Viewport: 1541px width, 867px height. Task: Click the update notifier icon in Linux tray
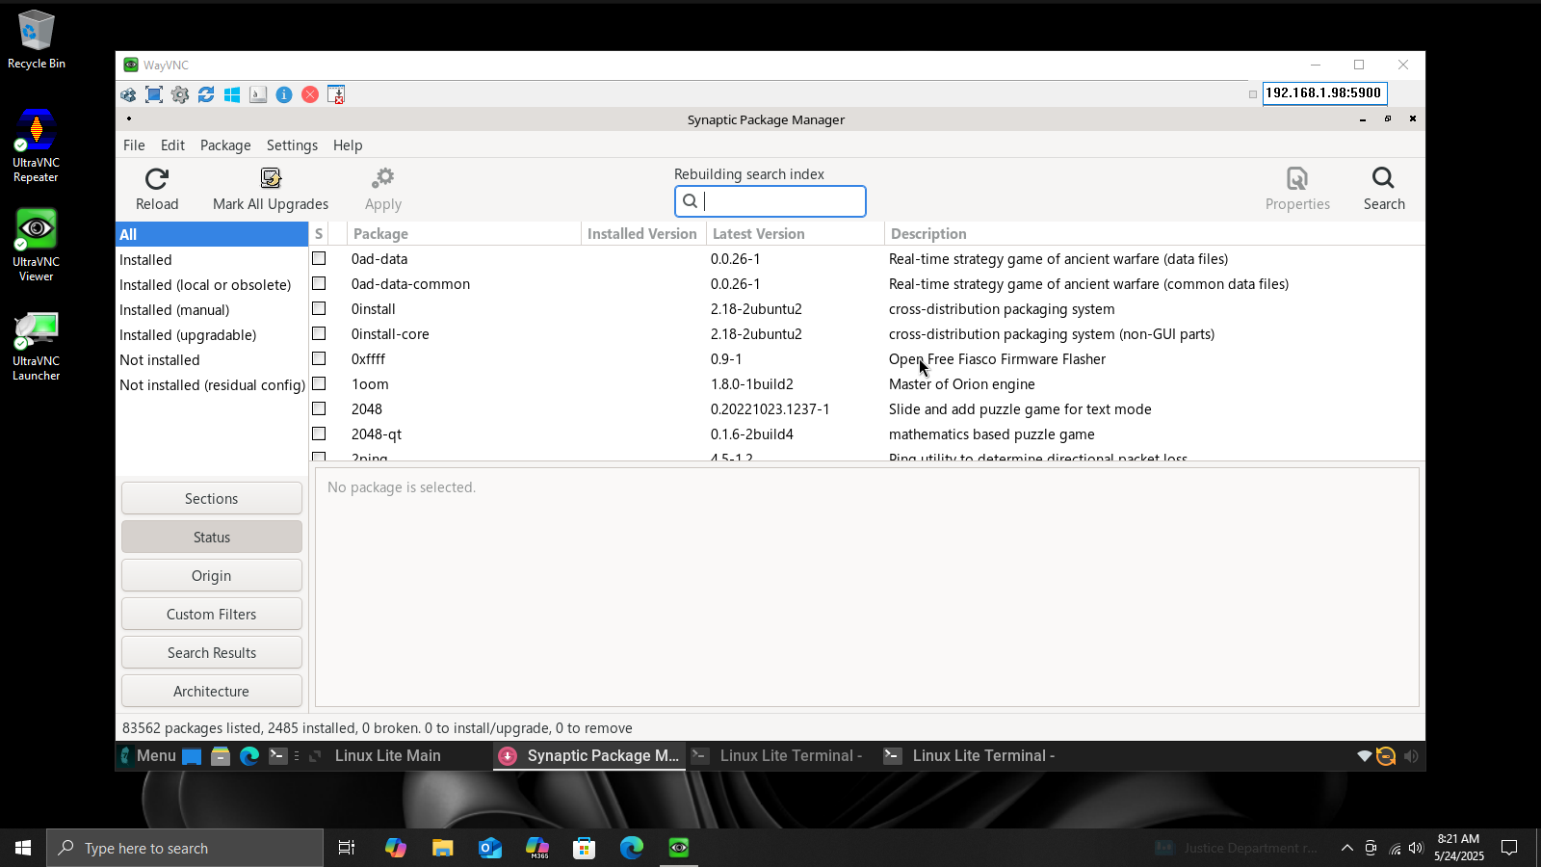[x=1386, y=756]
